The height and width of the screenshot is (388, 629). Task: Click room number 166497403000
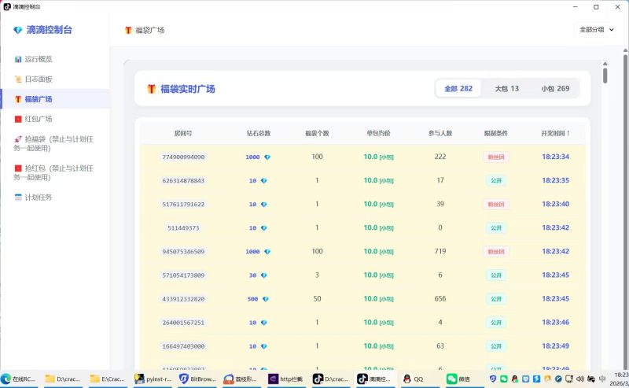183,346
